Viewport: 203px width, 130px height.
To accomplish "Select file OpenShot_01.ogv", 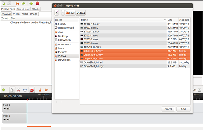I will pyautogui.click(x=135, y=66).
